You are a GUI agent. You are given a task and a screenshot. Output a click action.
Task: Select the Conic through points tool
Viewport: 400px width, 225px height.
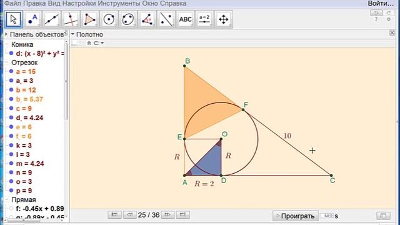128,19
